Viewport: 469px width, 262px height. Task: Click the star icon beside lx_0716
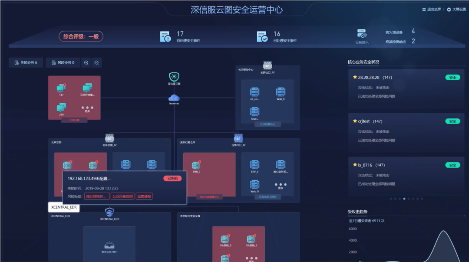coord(355,164)
